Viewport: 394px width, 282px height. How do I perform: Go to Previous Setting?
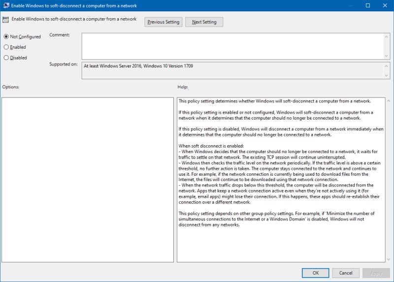pyautogui.click(x=163, y=22)
